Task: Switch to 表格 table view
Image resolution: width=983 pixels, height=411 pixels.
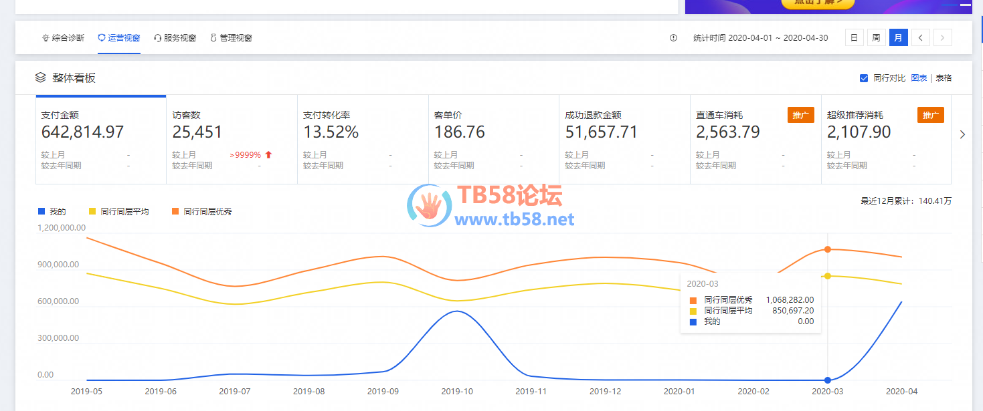Action: [x=944, y=78]
